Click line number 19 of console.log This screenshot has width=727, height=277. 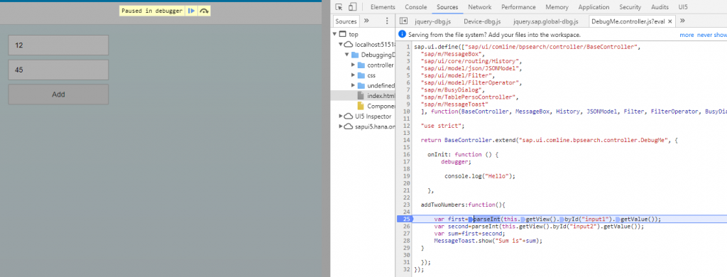point(407,176)
